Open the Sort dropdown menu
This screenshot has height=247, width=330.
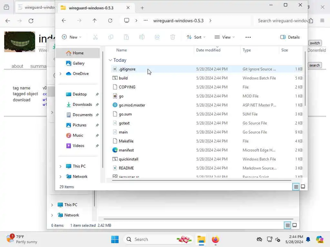click(196, 37)
